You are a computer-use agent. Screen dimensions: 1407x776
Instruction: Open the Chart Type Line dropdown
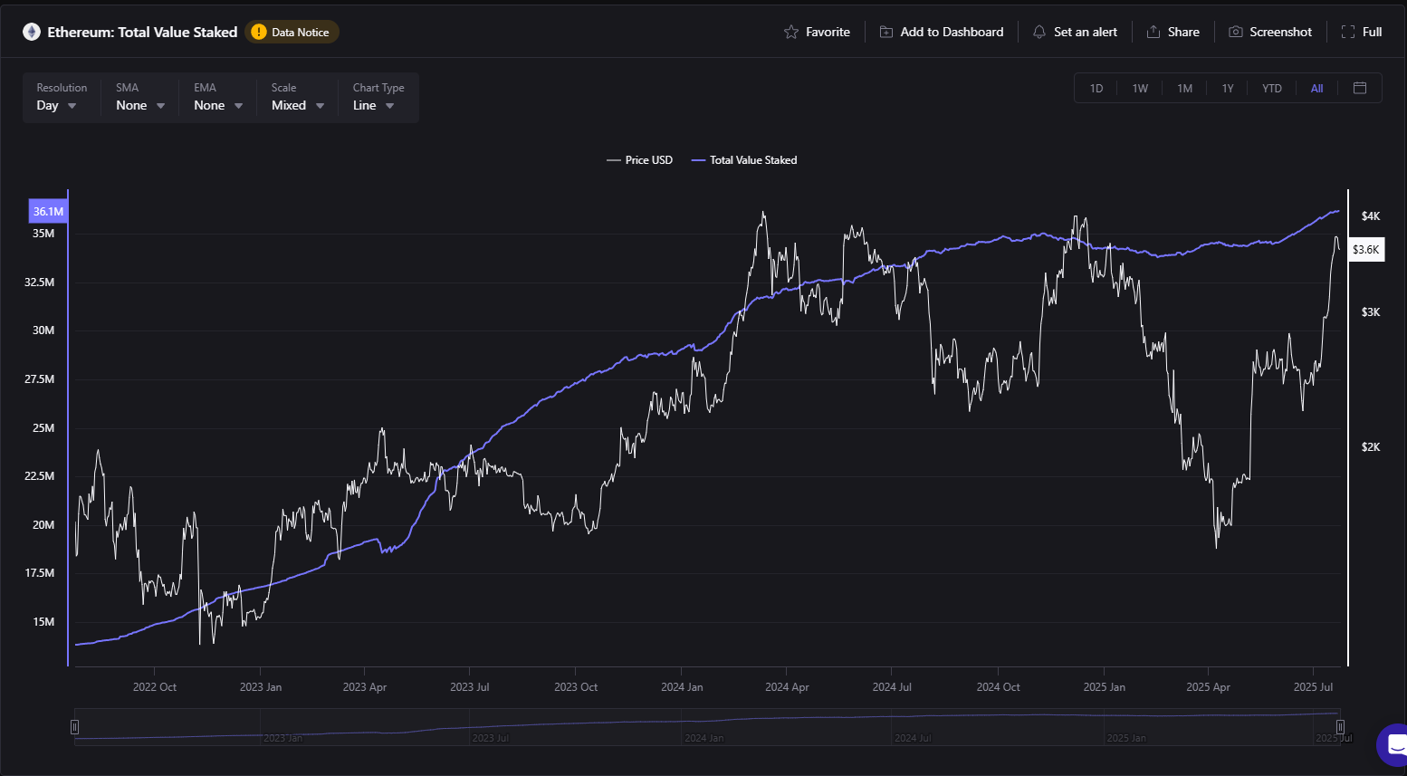pos(378,97)
